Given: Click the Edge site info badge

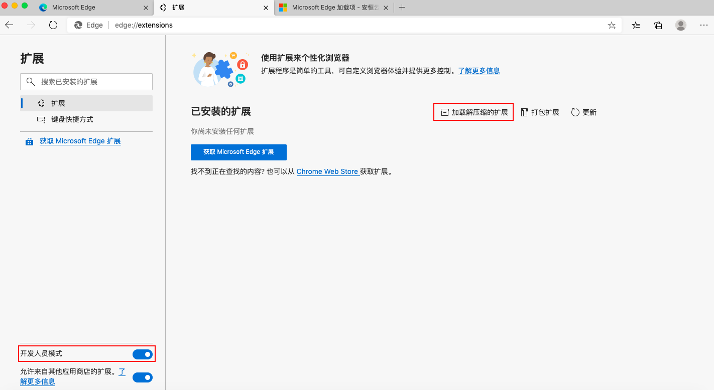Looking at the screenshot, I should pos(88,25).
